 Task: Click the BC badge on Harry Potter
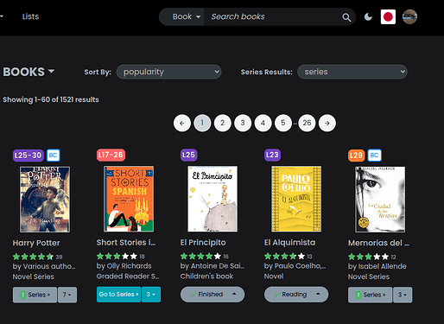(x=53, y=156)
